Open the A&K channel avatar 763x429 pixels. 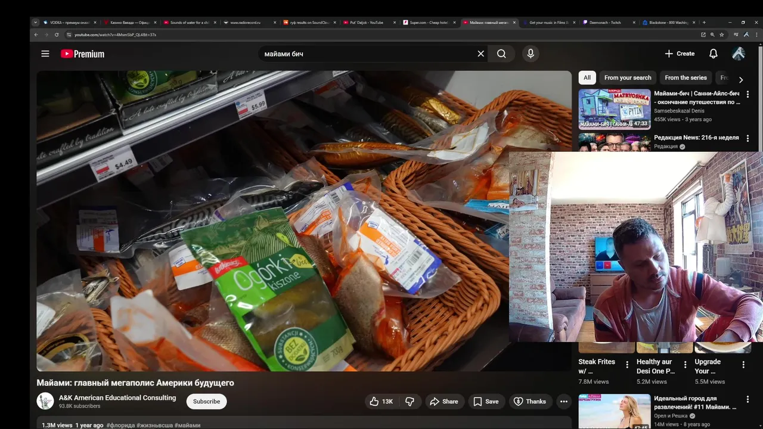pyautogui.click(x=45, y=401)
